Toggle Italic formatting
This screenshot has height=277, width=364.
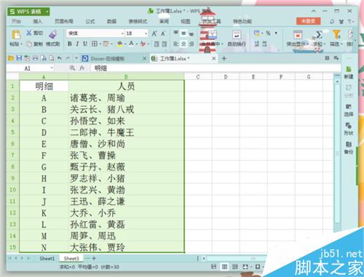77,44
